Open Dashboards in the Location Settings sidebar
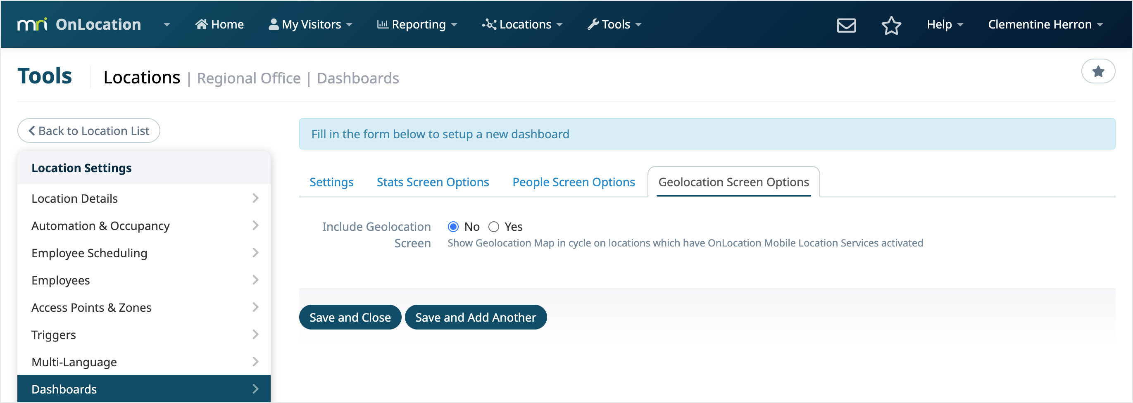The width and height of the screenshot is (1133, 403). click(x=64, y=389)
